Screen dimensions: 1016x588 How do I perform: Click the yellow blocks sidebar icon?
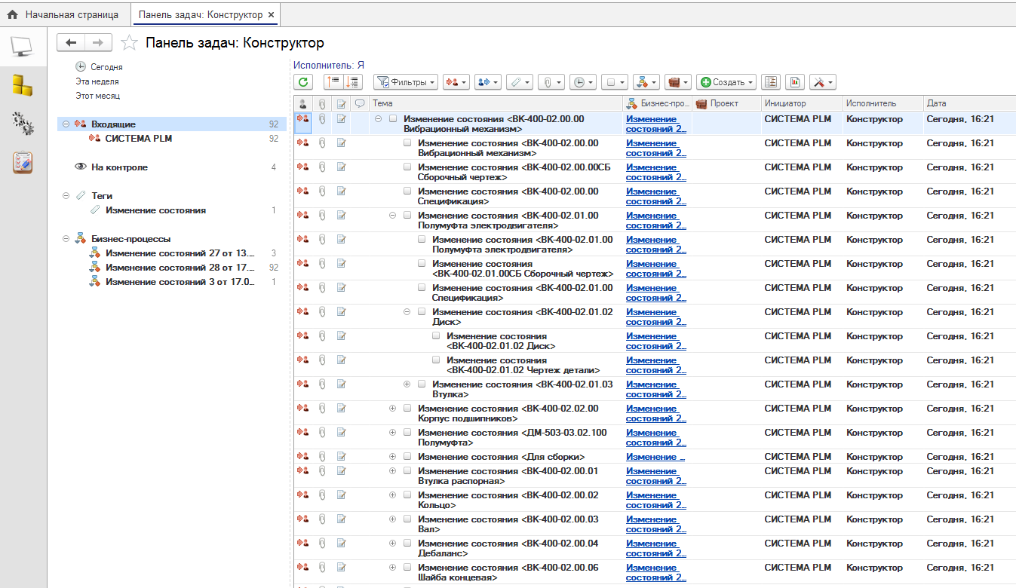(23, 85)
